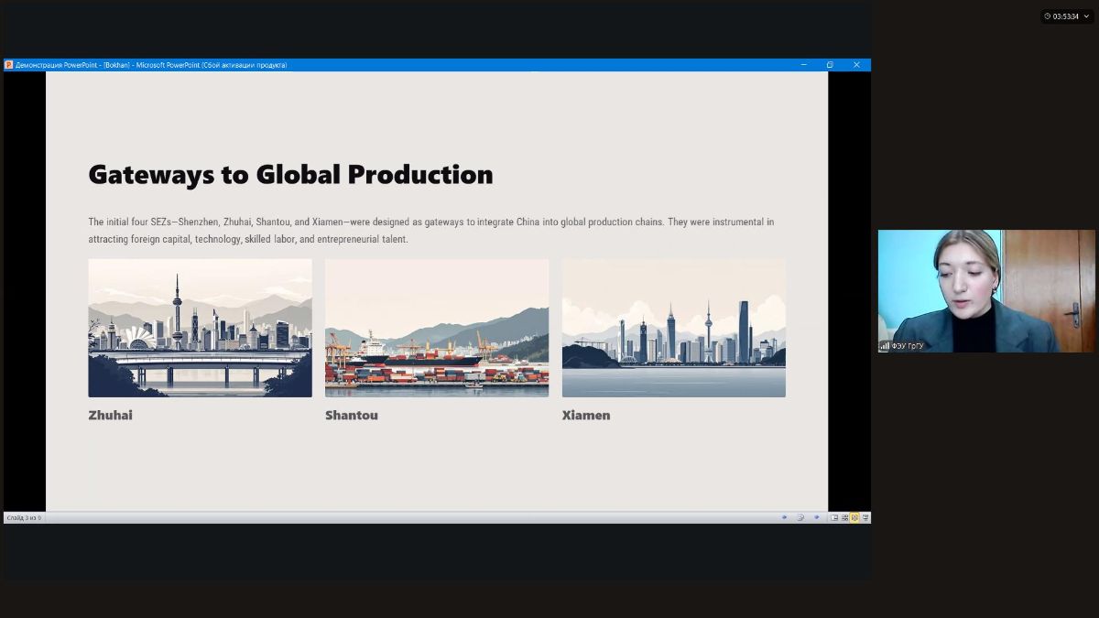Click the signal strength icon on video tile

[885, 345]
